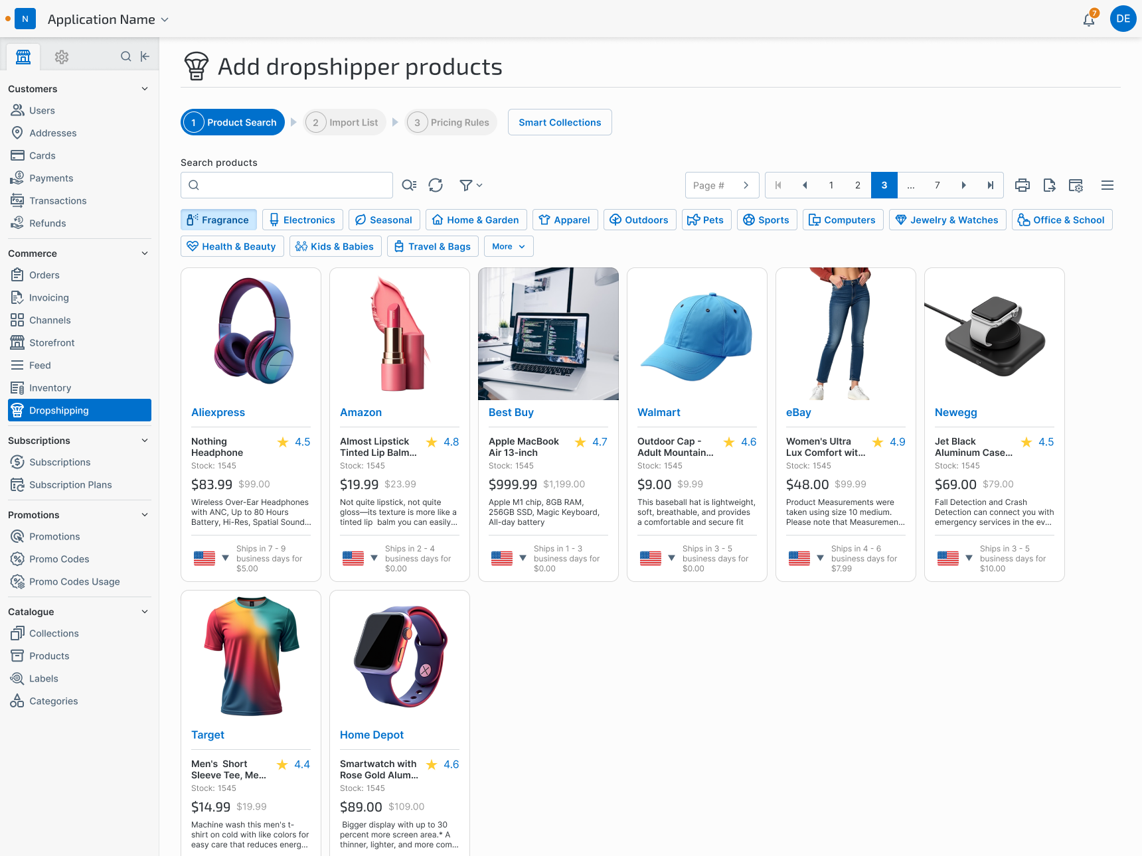Toggle the Apparel category filter

point(565,220)
